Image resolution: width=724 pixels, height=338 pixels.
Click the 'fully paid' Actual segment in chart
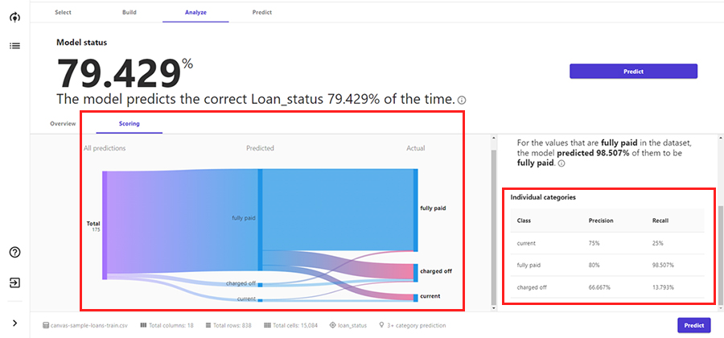pos(415,209)
